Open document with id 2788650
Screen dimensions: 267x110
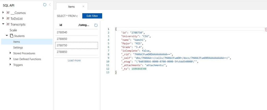click(x=77, y=39)
